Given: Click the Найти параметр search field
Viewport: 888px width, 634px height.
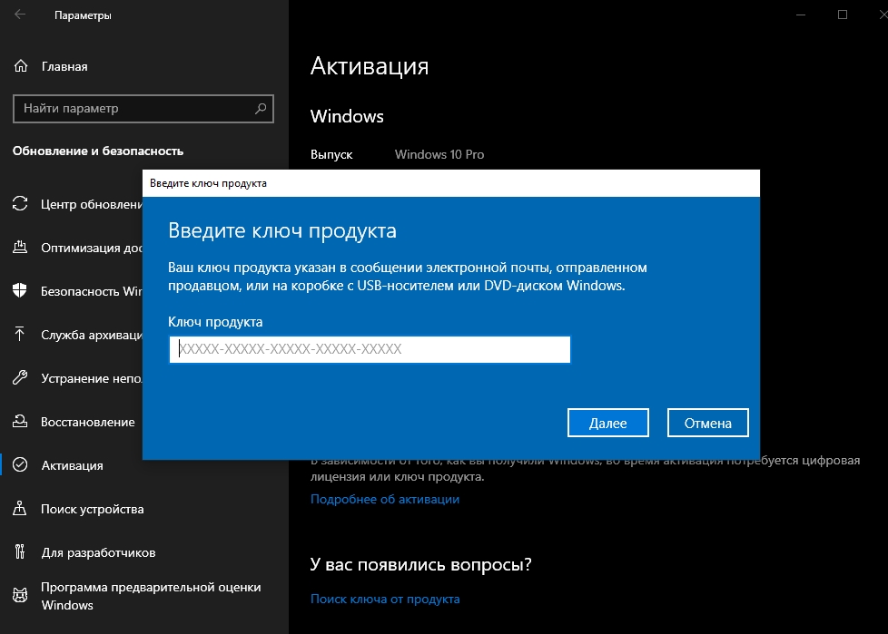Looking at the screenshot, I should coord(143,109).
